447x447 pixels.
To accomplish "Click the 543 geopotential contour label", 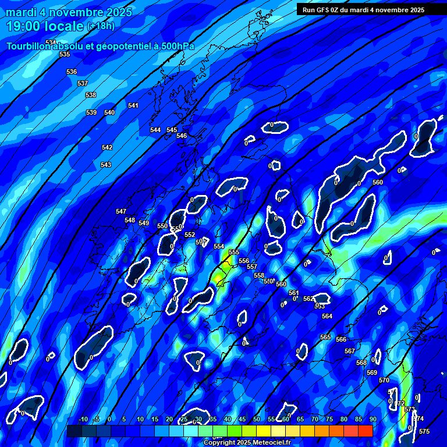I will [x=105, y=165].
